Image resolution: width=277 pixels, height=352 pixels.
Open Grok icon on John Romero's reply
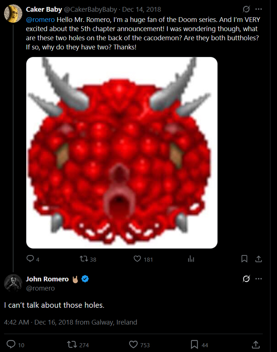(246, 279)
